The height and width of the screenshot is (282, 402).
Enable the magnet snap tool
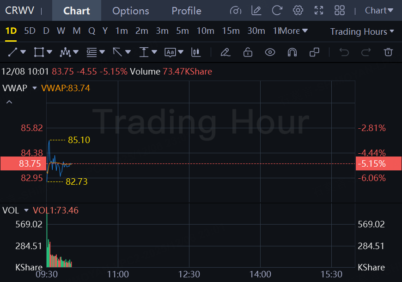(x=292, y=52)
